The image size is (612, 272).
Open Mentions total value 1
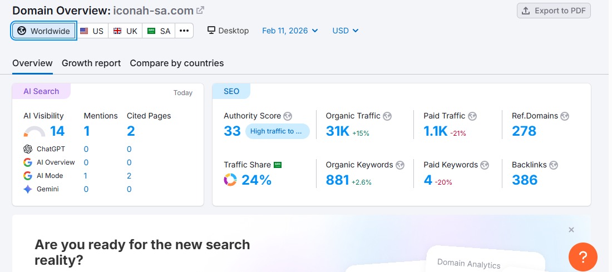tap(87, 131)
